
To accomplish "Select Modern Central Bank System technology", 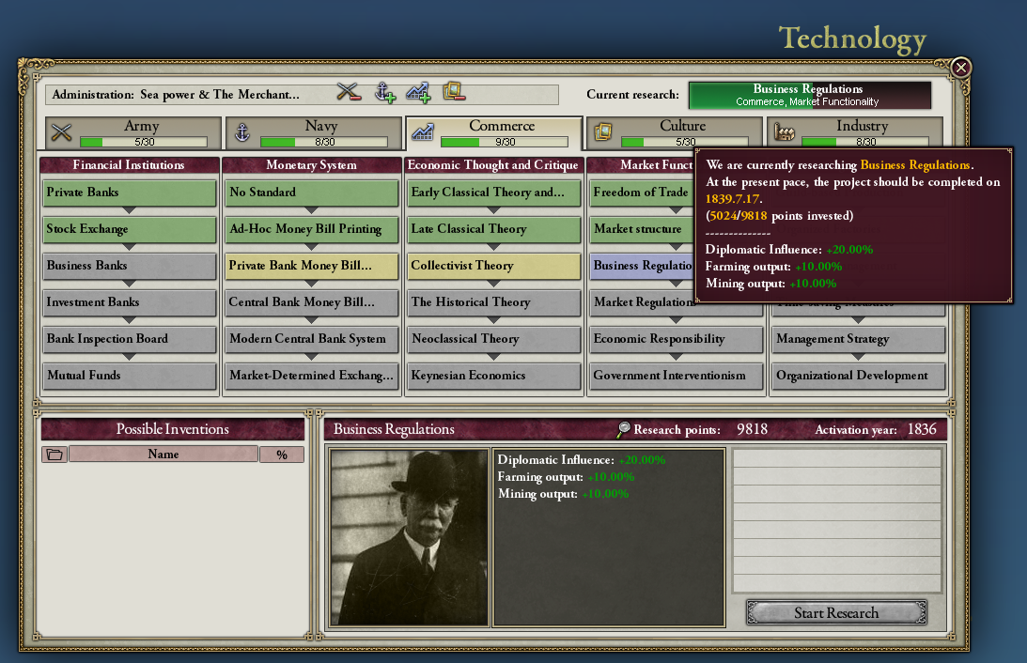I will pyautogui.click(x=312, y=339).
